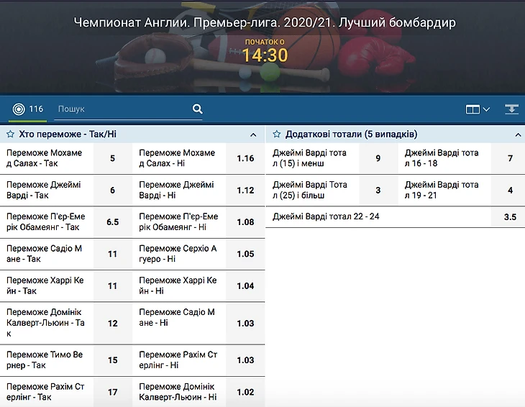Image resolution: width=525 pixels, height=407 pixels.
Task: Select odds 6 for Джеймі Варді - Так
Action: tap(113, 191)
